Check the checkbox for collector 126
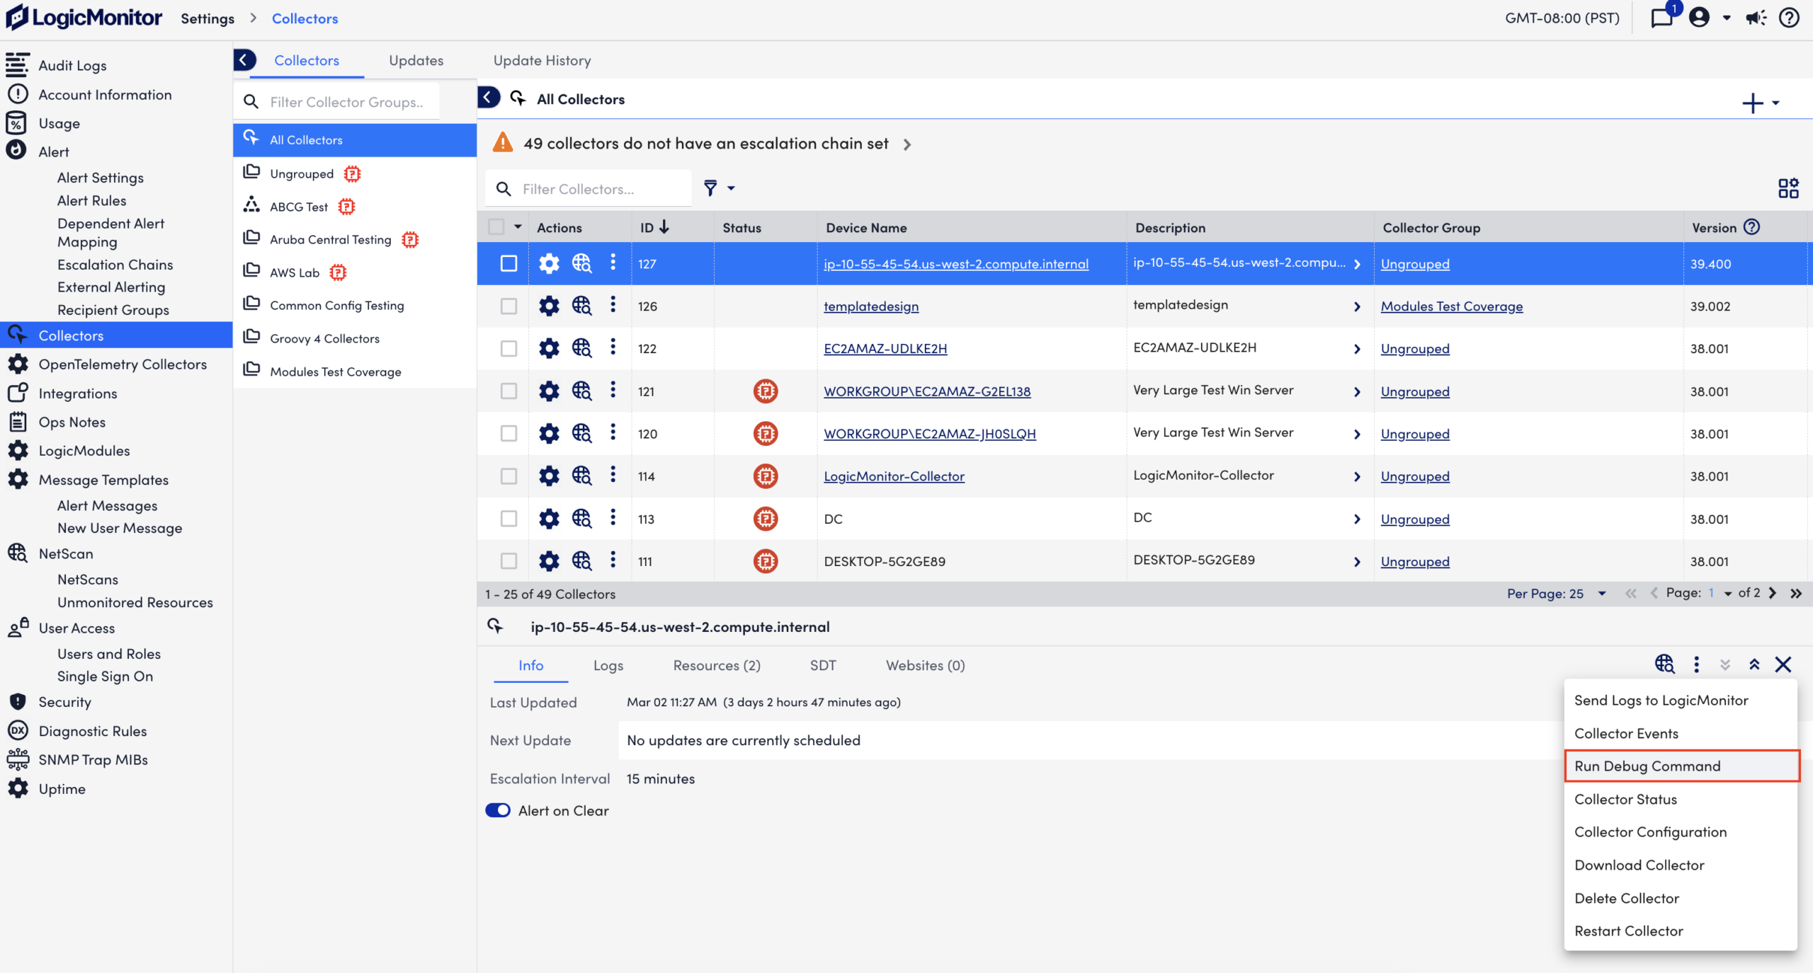The height and width of the screenshot is (973, 1813). click(508, 306)
